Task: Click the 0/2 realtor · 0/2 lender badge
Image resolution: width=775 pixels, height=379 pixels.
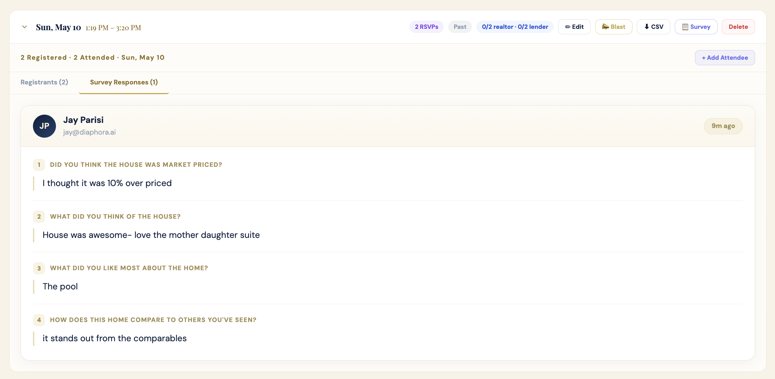Action: tap(515, 27)
